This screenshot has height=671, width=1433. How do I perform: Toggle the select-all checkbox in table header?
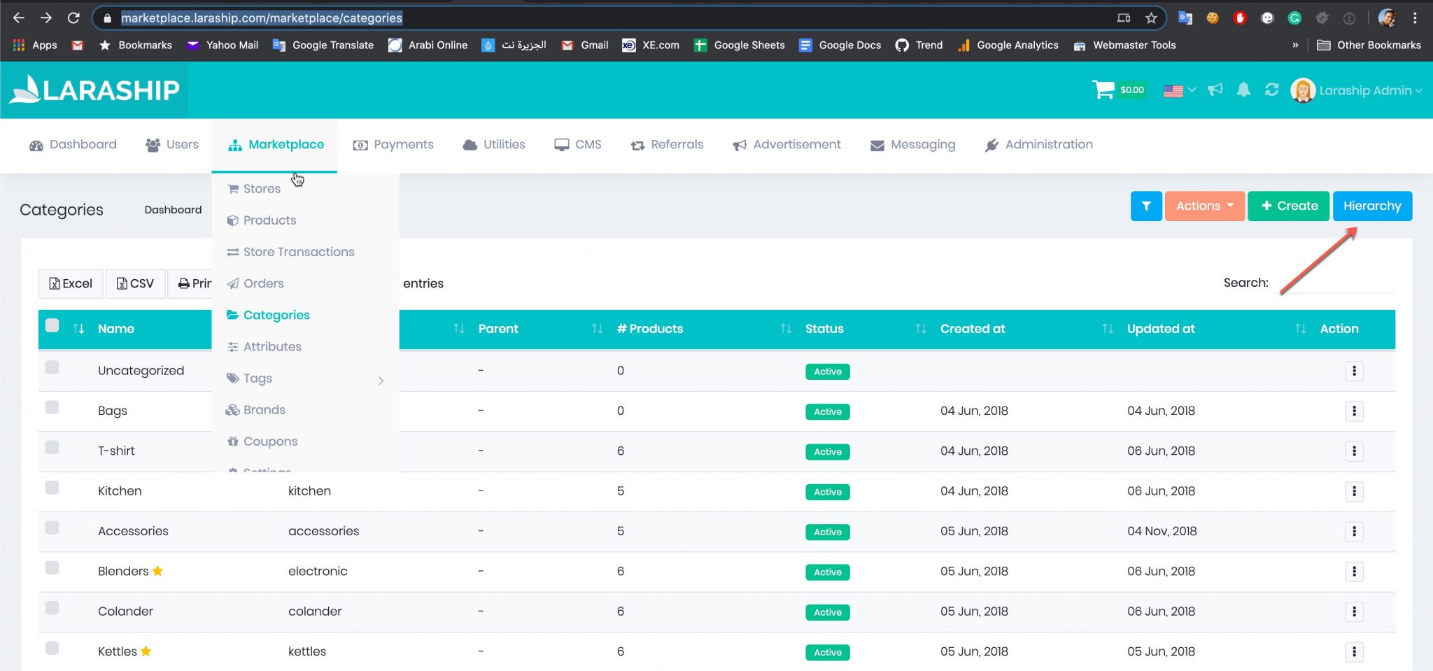point(52,325)
